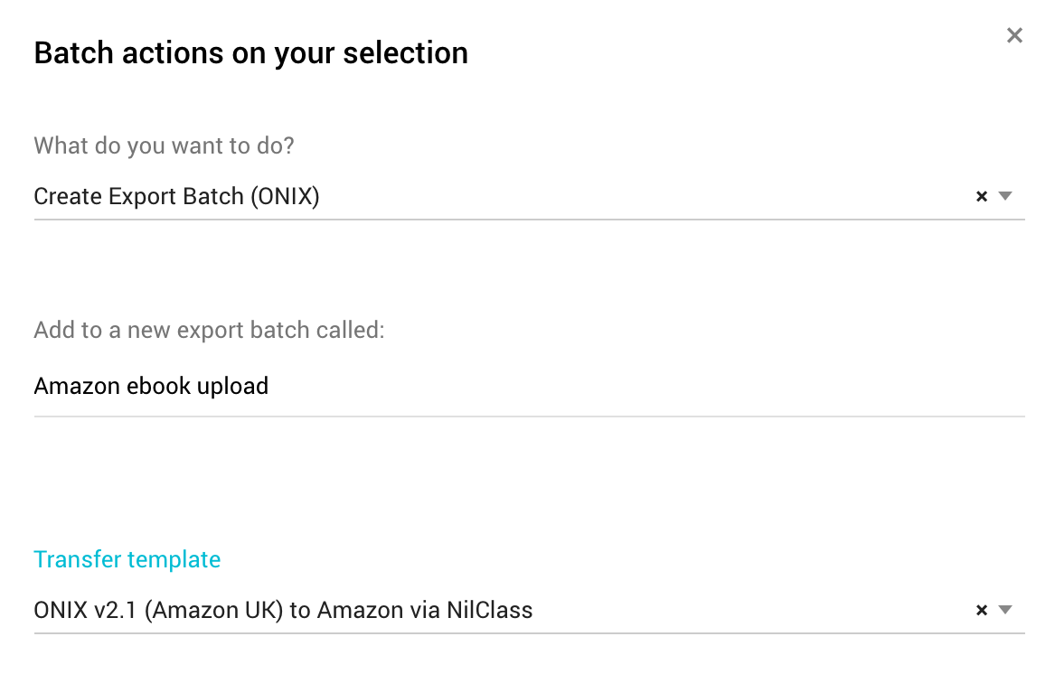
Task: Open the Transfer template dropdown arrow
Action: 1004,610
